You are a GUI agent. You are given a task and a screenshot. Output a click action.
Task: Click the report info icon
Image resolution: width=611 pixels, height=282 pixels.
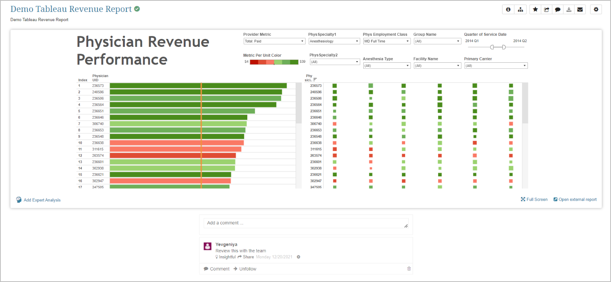(508, 10)
